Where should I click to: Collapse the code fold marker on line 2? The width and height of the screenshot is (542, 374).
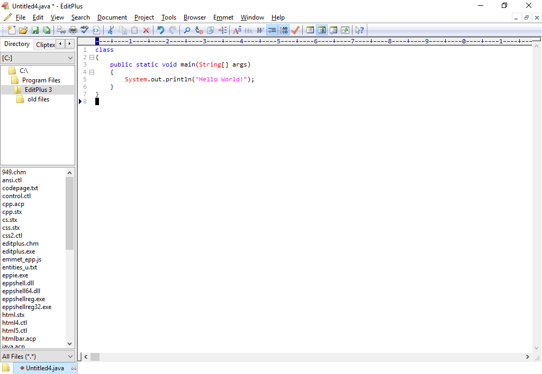[x=92, y=57]
